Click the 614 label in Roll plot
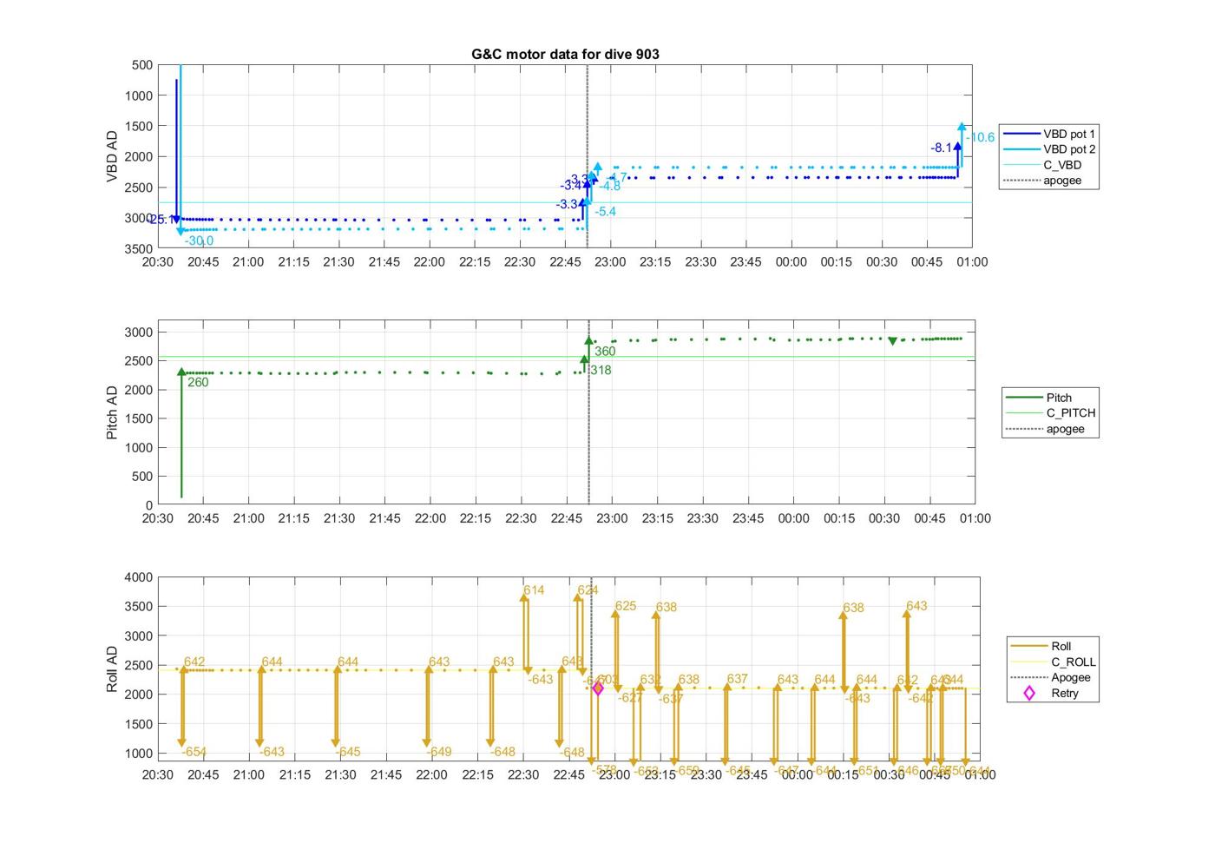The width and height of the screenshot is (1215, 856). pyautogui.click(x=534, y=590)
